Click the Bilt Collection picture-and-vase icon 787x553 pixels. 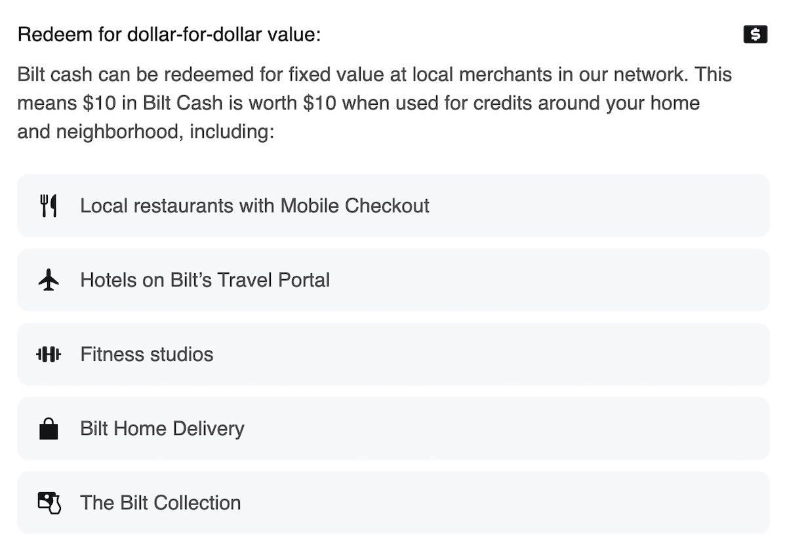pos(49,503)
